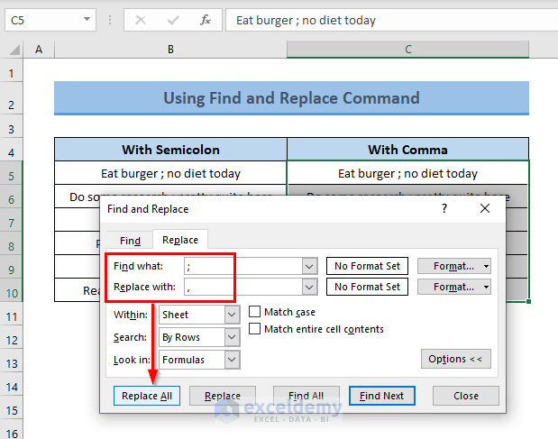The image size is (558, 439).
Task: Click the Replace with No Format Set preview
Action: [367, 287]
